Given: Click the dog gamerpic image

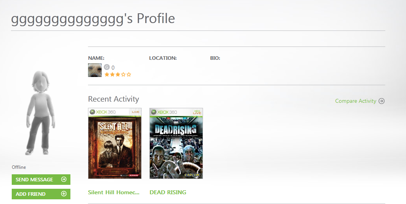Looking at the screenshot, I should [95, 70].
